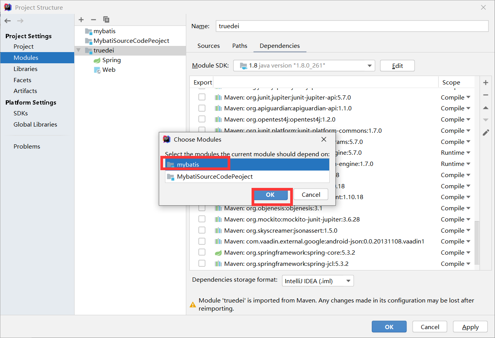This screenshot has height=338, width=495.
Task: Click the Export column header
Action: click(203, 82)
